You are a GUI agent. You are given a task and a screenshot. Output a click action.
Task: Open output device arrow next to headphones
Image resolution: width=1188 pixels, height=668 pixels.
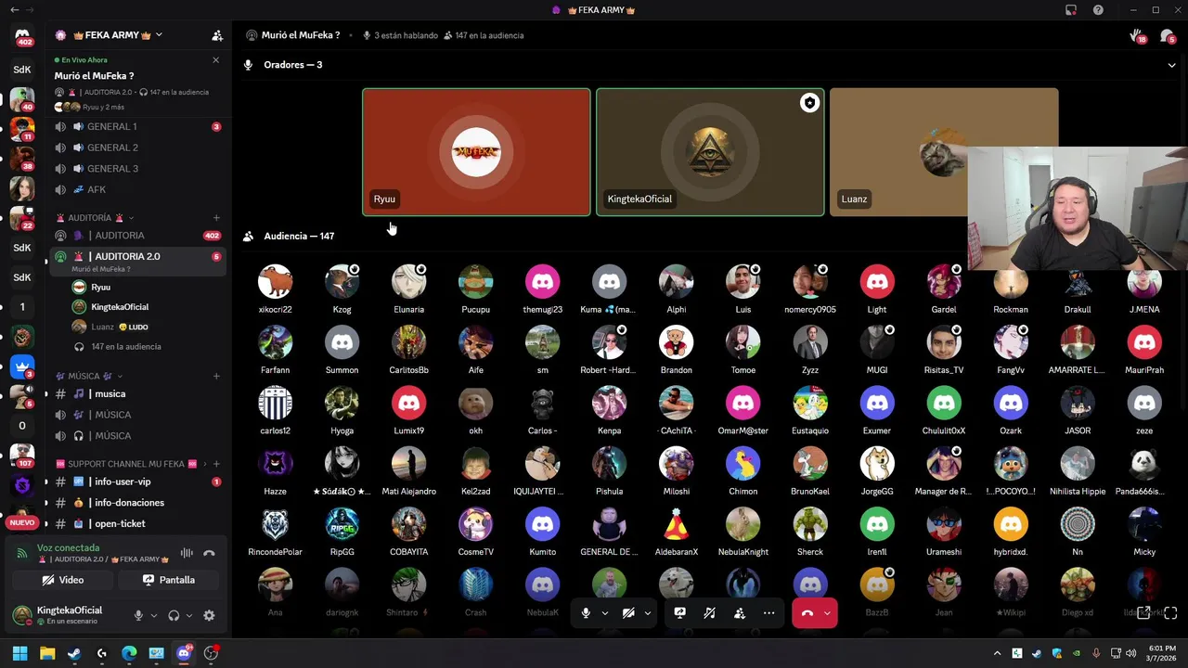[x=189, y=615]
